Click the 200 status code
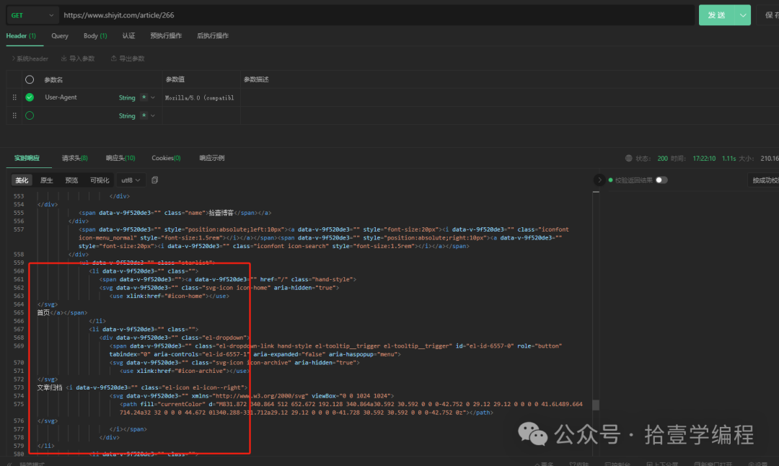Viewport: 779px width, 466px height. (x=662, y=159)
